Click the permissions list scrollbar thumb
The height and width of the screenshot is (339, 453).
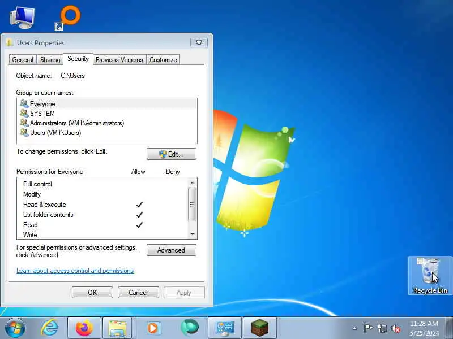click(x=192, y=205)
